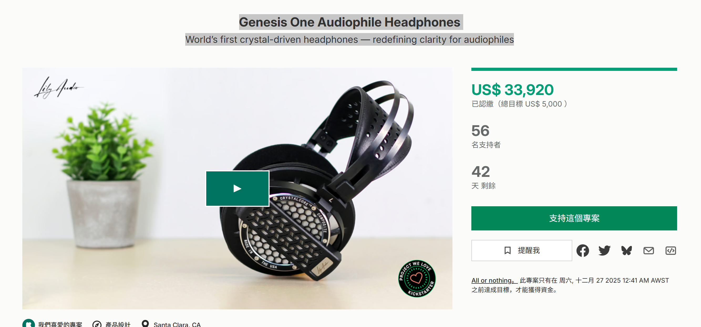This screenshot has height=327, width=701.
Task: Click the location pin beside Santa Clara
Action: [145, 324]
